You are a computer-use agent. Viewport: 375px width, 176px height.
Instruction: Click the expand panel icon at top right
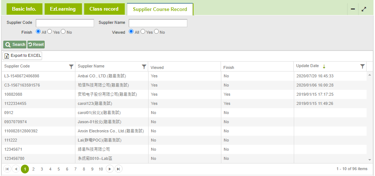[364, 9]
